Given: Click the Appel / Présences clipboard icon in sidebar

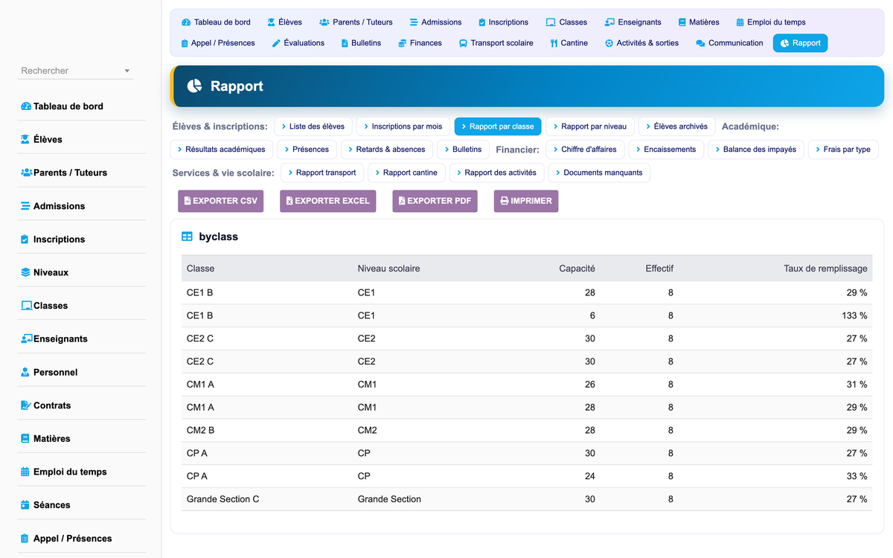Looking at the screenshot, I should [26, 538].
